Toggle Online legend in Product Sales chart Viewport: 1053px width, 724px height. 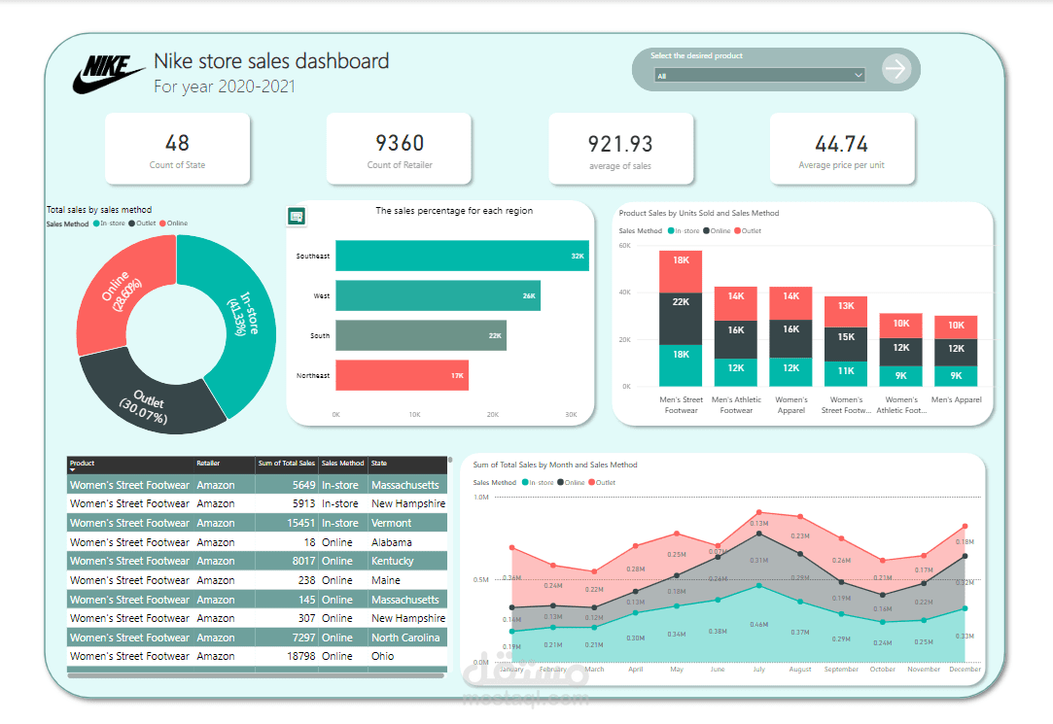pos(718,231)
